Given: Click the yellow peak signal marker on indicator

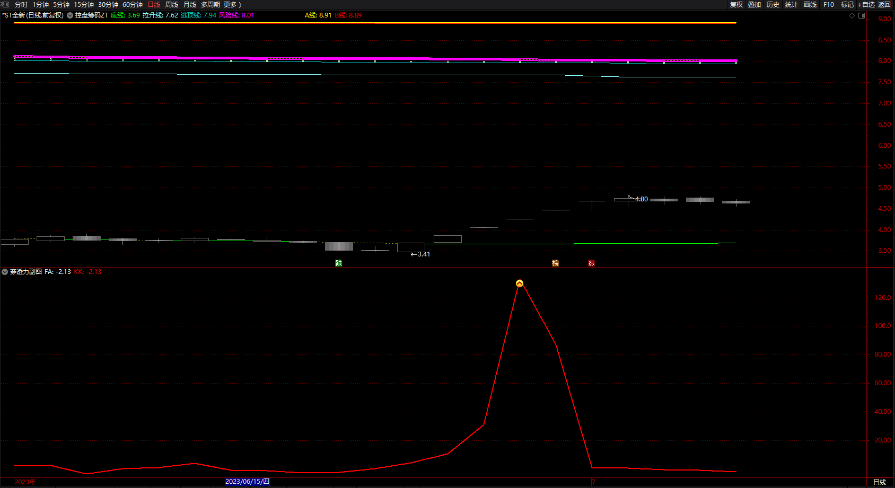Looking at the screenshot, I should click(x=520, y=283).
